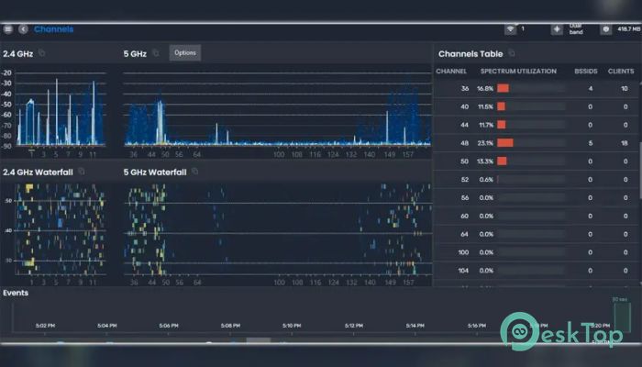The height and width of the screenshot is (367, 642).
Task: Click the 11.5% utilization value
Action: (x=485, y=106)
